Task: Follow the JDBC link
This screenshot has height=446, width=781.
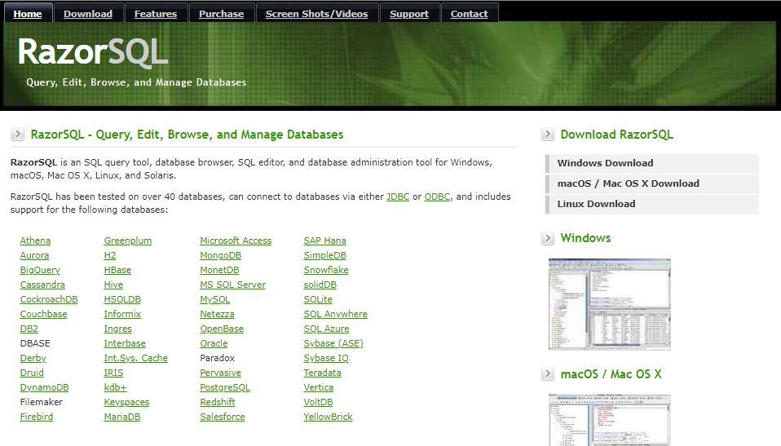Action: click(x=398, y=197)
